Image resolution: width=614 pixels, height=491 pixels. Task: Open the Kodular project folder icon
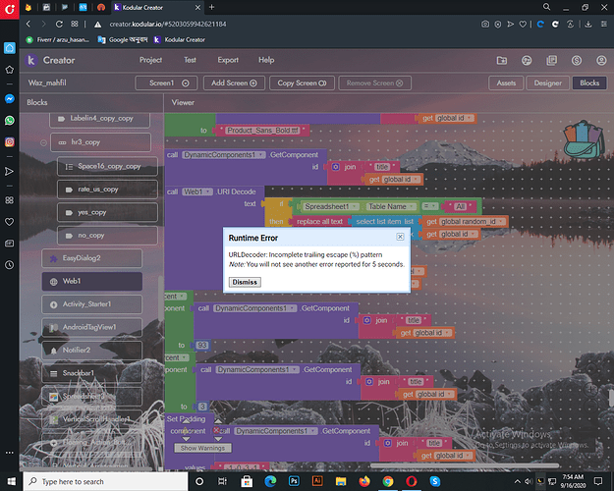point(502,60)
